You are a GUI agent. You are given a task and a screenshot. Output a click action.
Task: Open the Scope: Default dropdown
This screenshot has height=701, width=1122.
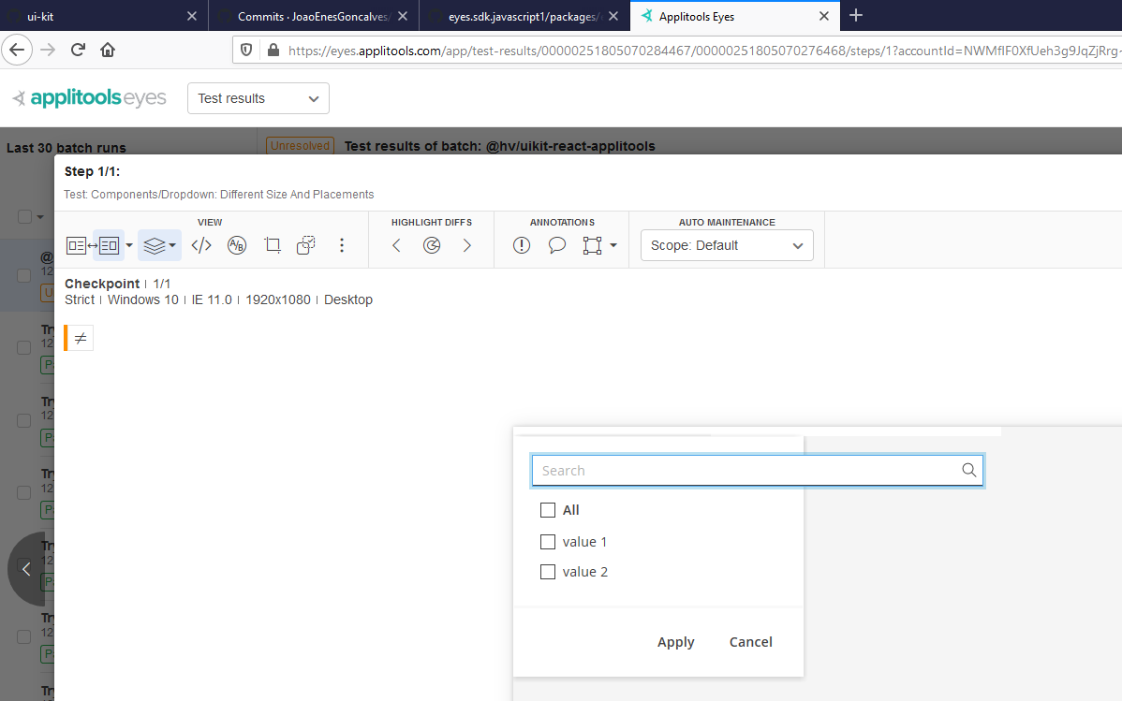[727, 245]
